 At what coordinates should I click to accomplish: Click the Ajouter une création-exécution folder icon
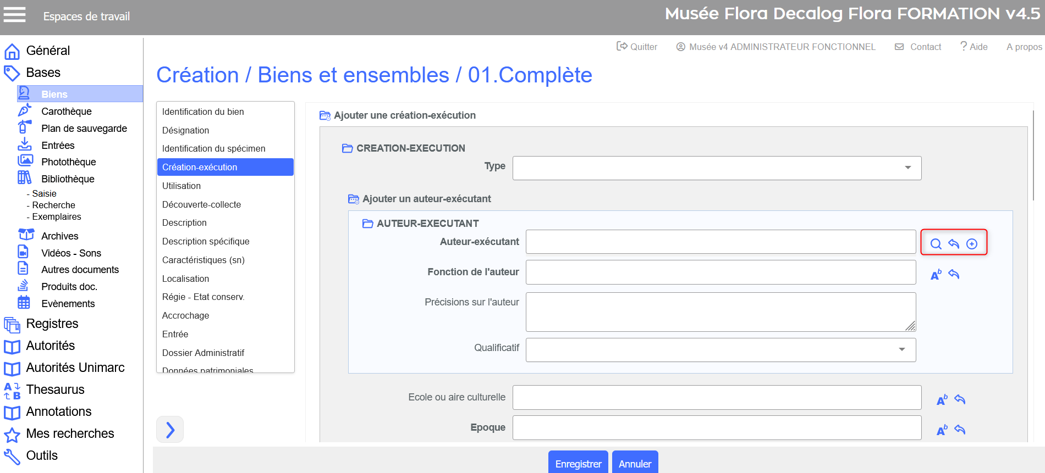pyautogui.click(x=325, y=116)
